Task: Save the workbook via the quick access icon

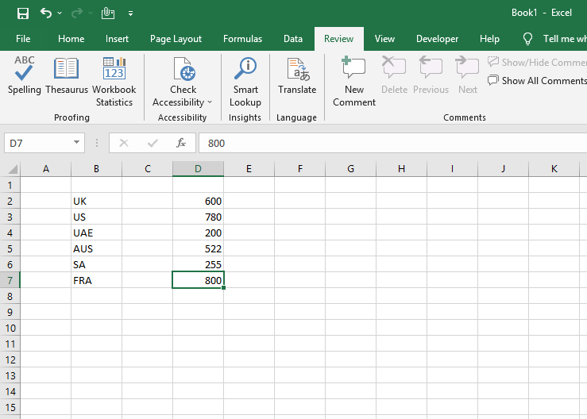Action: (x=23, y=13)
